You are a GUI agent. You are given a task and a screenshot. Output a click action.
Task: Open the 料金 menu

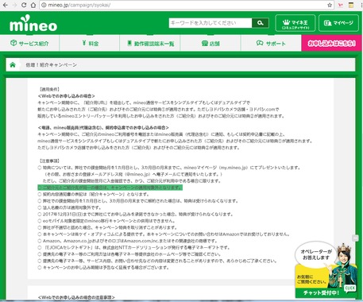coord(90,43)
